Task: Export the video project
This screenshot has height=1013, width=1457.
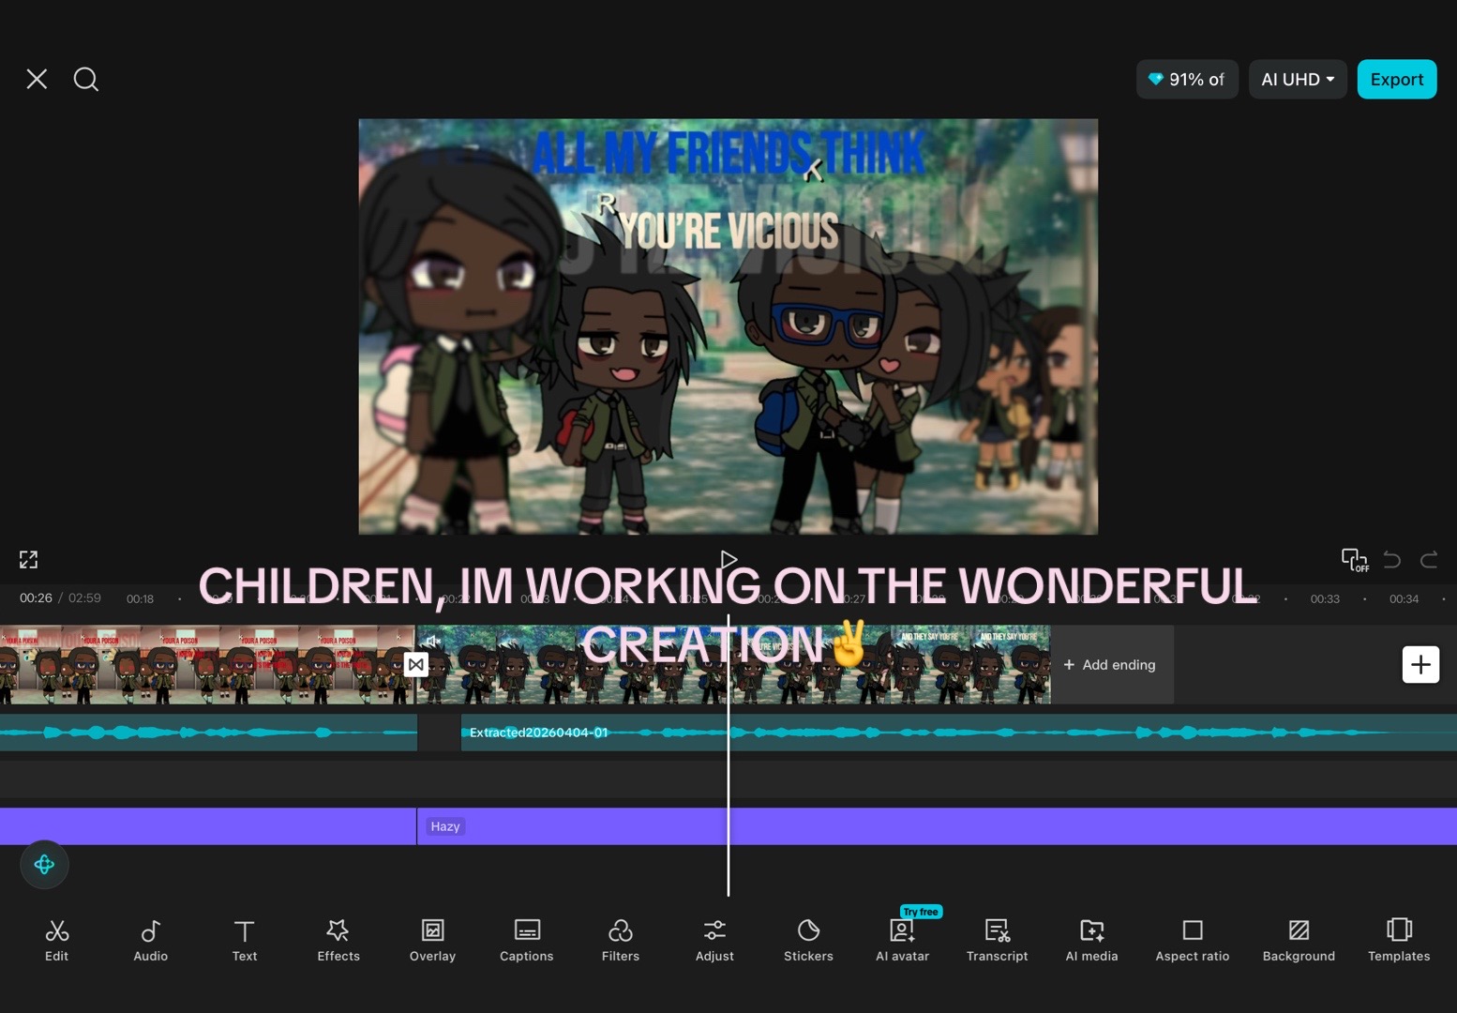Action: click(x=1396, y=79)
